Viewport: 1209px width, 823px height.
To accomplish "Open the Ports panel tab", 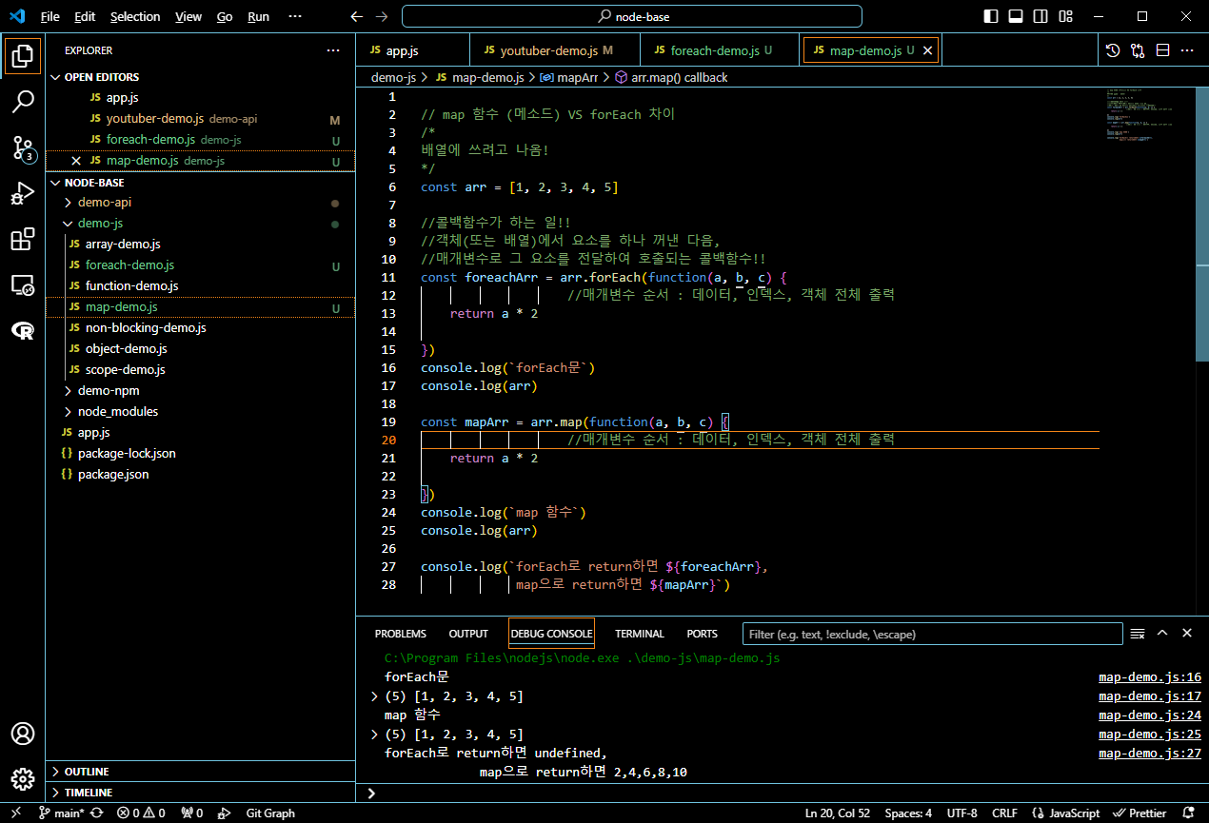I will point(703,634).
